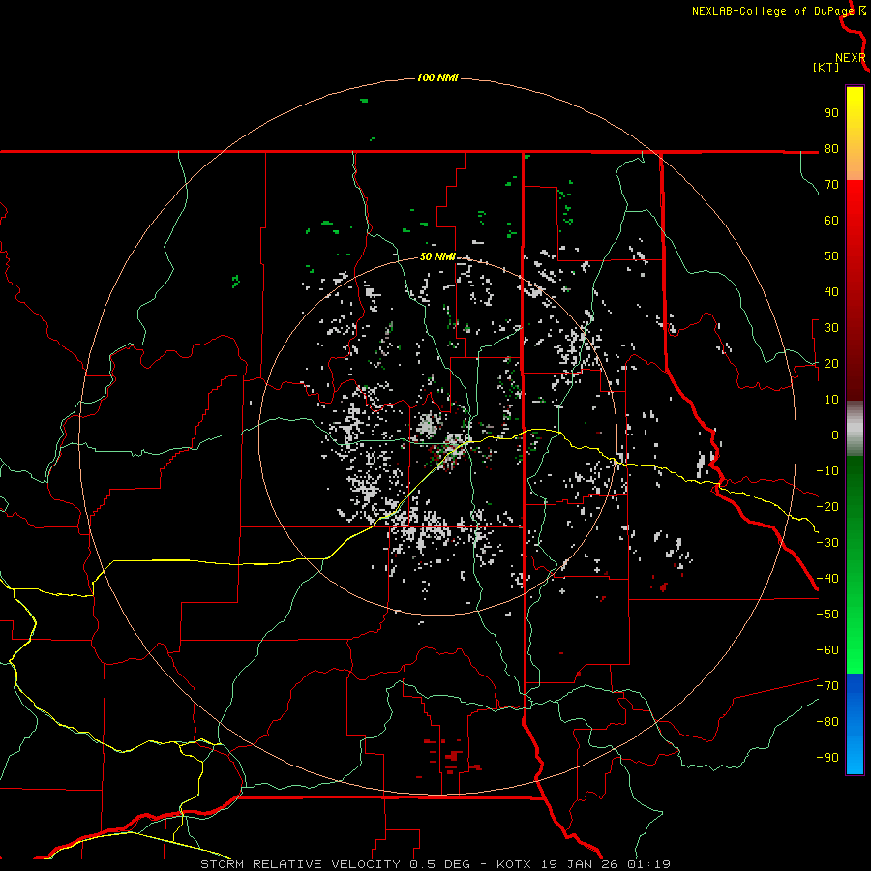Click the NEXR text below the title
Screen dimensions: 871x871
pos(851,58)
